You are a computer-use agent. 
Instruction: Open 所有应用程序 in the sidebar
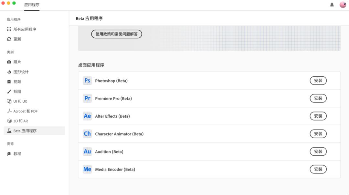click(25, 29)
